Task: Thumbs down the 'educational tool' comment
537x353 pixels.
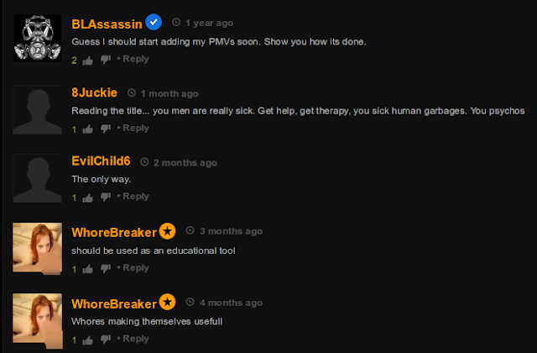Action: (x=106, y=268)
